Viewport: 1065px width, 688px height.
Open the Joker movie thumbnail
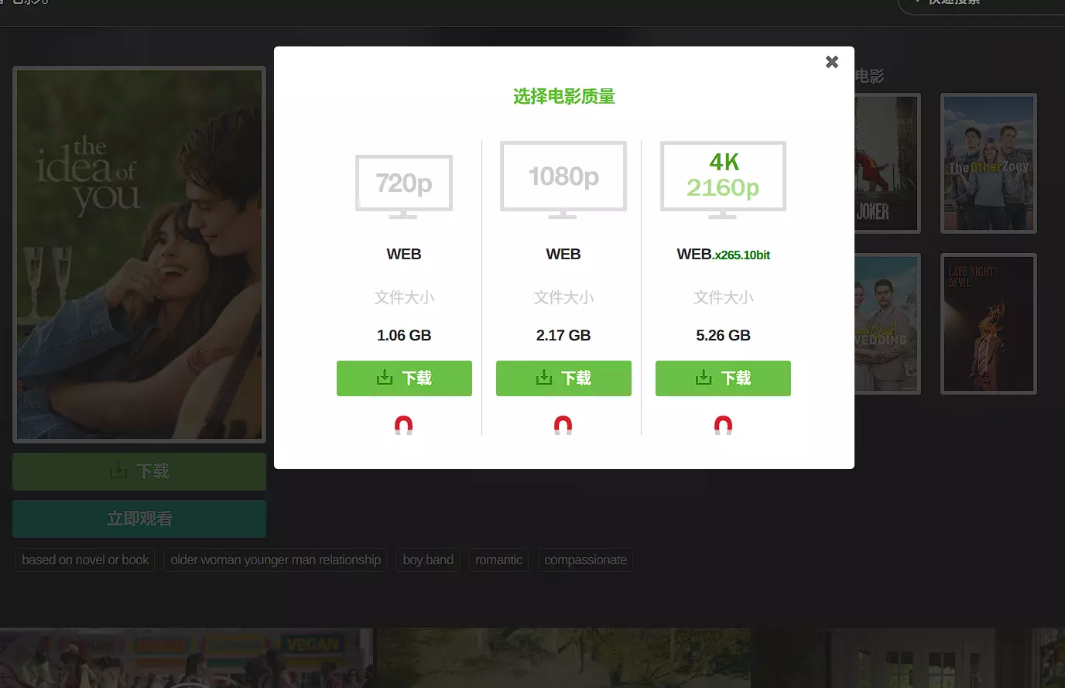(x=887, y=163)
